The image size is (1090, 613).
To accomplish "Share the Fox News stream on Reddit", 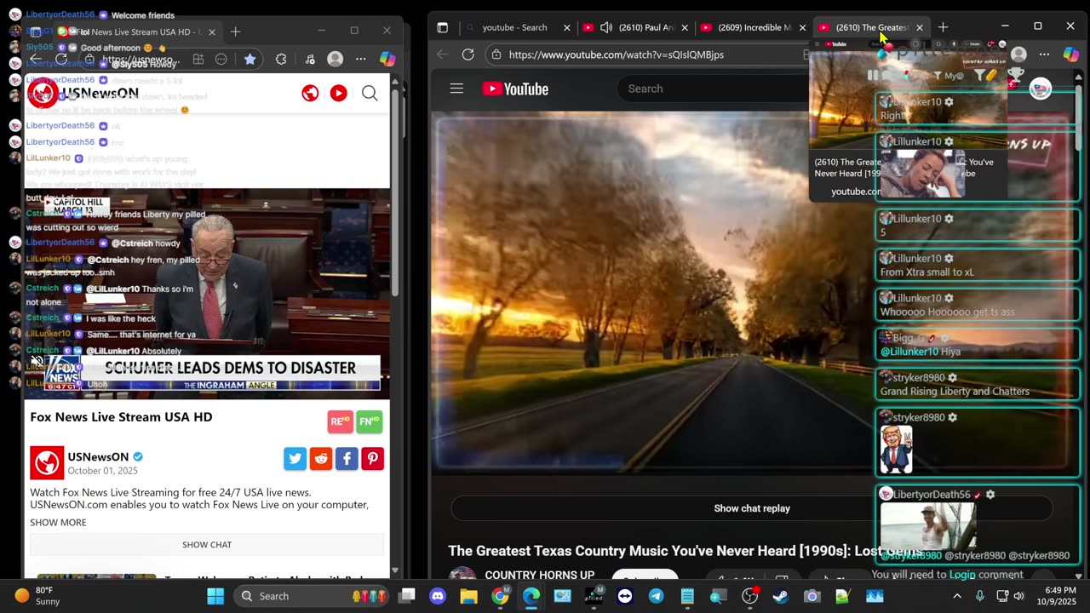I will pos(321,459).
